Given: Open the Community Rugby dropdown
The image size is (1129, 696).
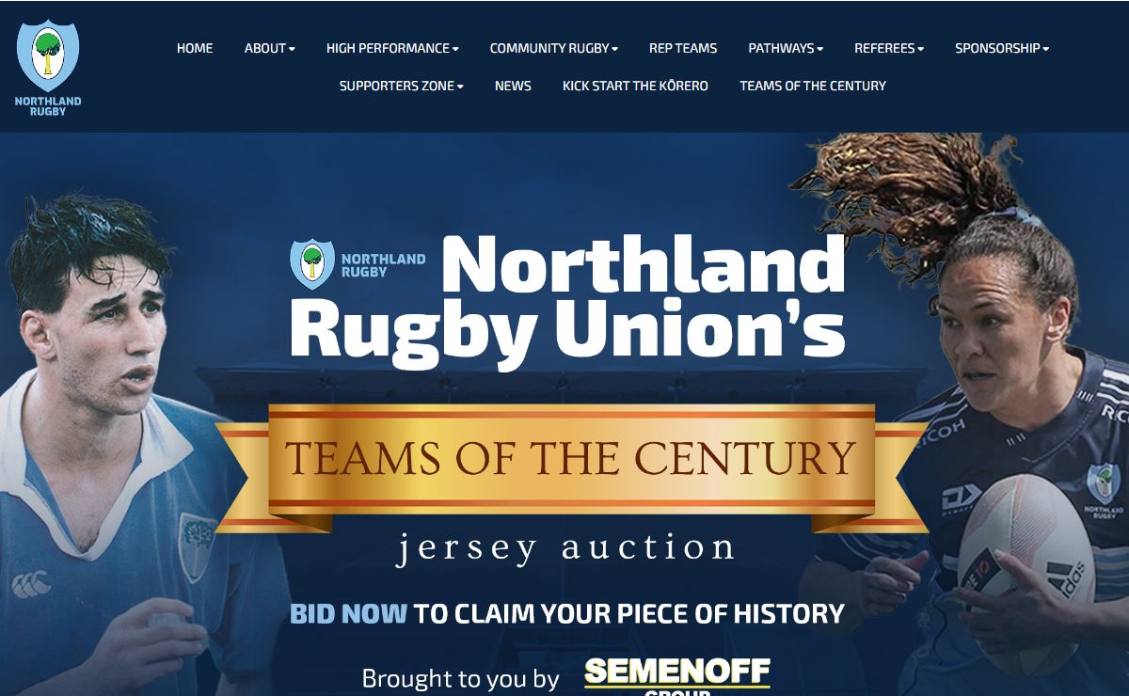Looking at the screenshot, I should click(x=554, y=48).
